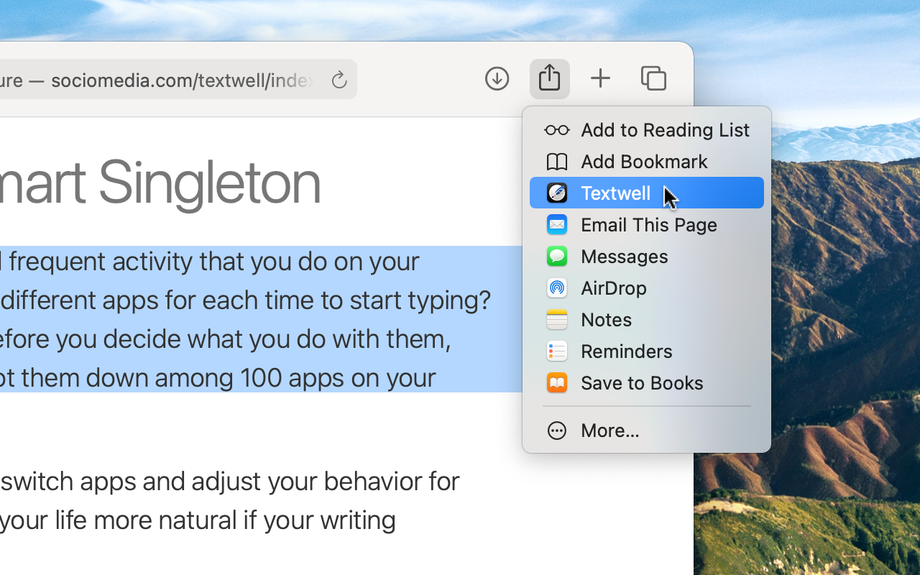
Task: Choose Add Bookmark in share menu
Action: (647, 162)
